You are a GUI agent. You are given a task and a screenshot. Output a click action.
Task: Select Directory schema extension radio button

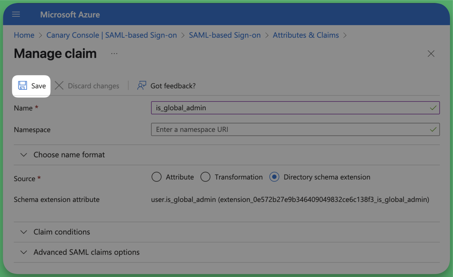pyautogui.click(x=274, y=177)
